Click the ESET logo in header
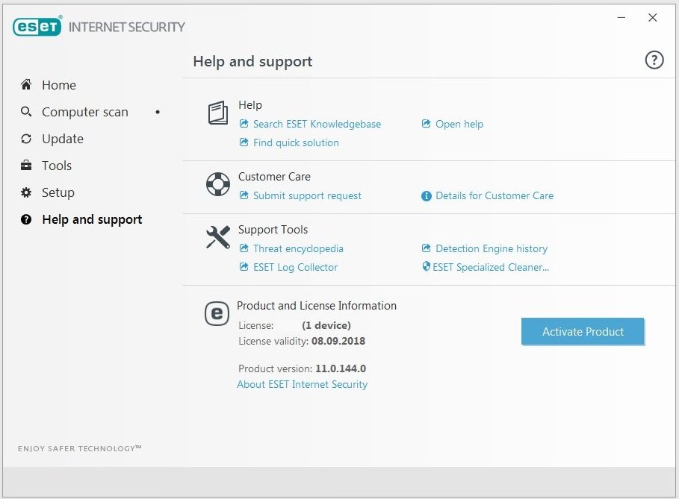679x499 pixels. pos(38,27)
